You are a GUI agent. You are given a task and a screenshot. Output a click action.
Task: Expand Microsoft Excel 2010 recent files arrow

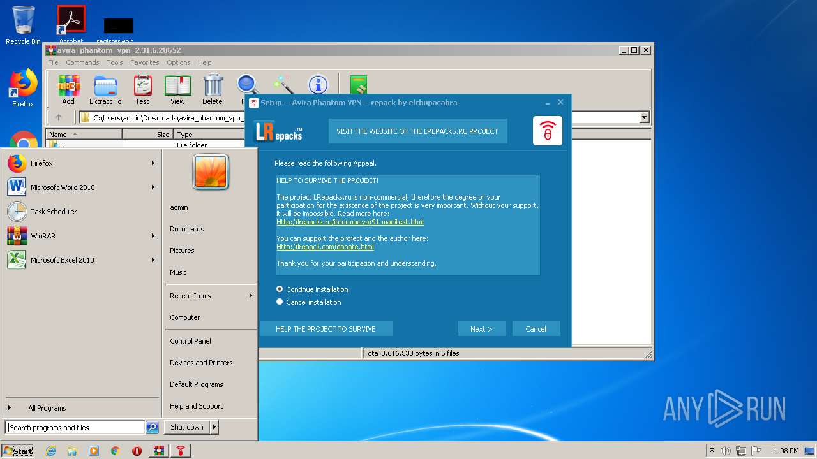[x=153, y=260]
